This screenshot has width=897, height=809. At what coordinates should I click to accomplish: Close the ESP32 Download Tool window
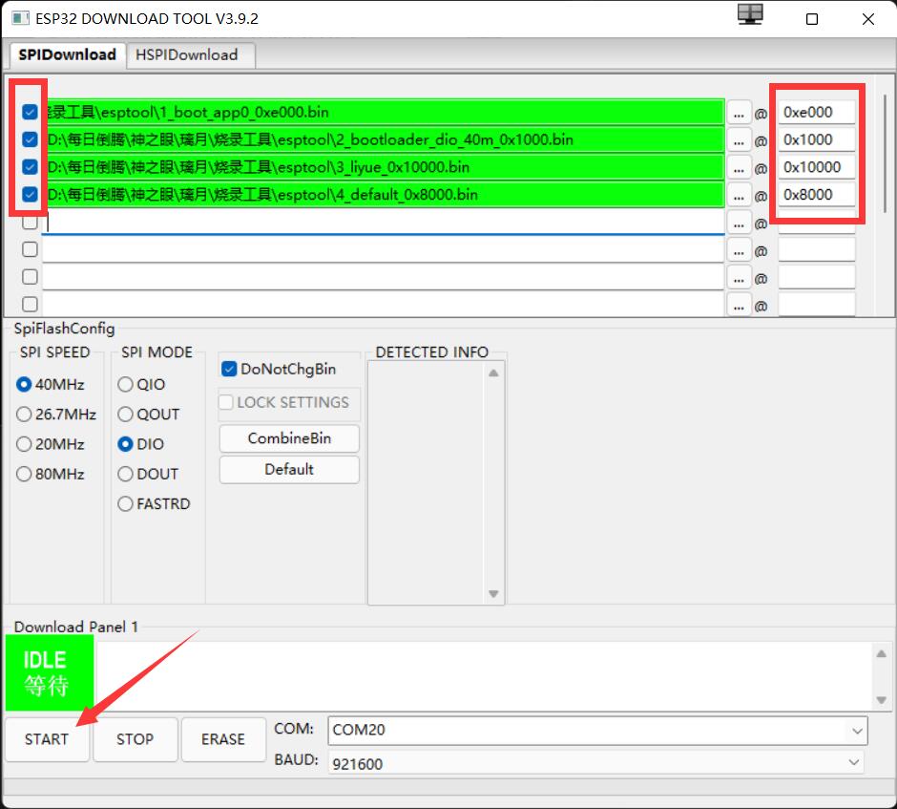coord(867,19)
